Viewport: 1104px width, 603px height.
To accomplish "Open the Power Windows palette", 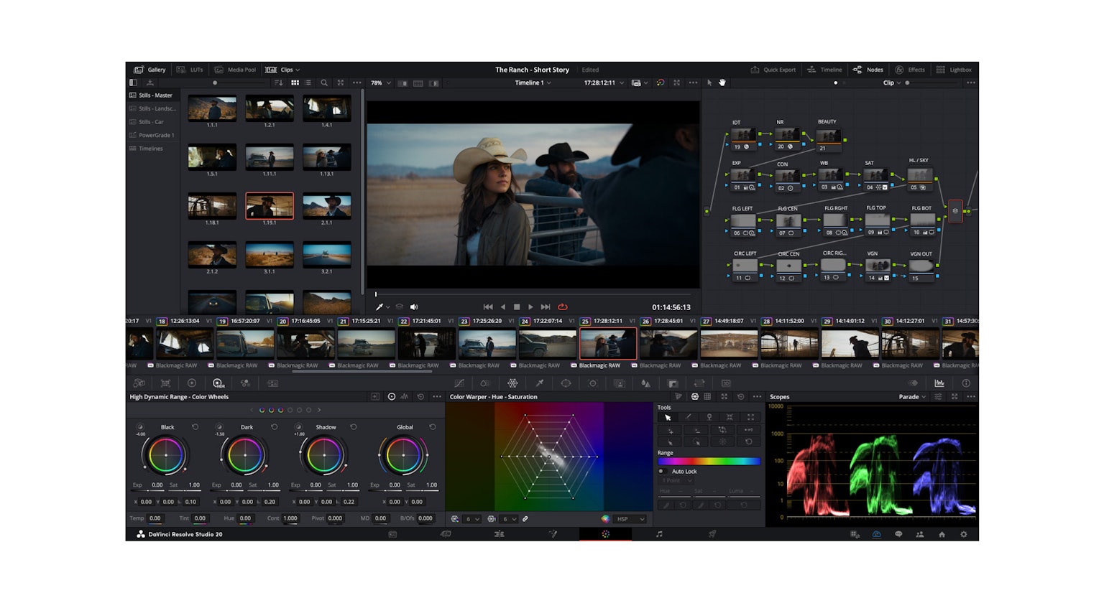I will coord(566,383).
